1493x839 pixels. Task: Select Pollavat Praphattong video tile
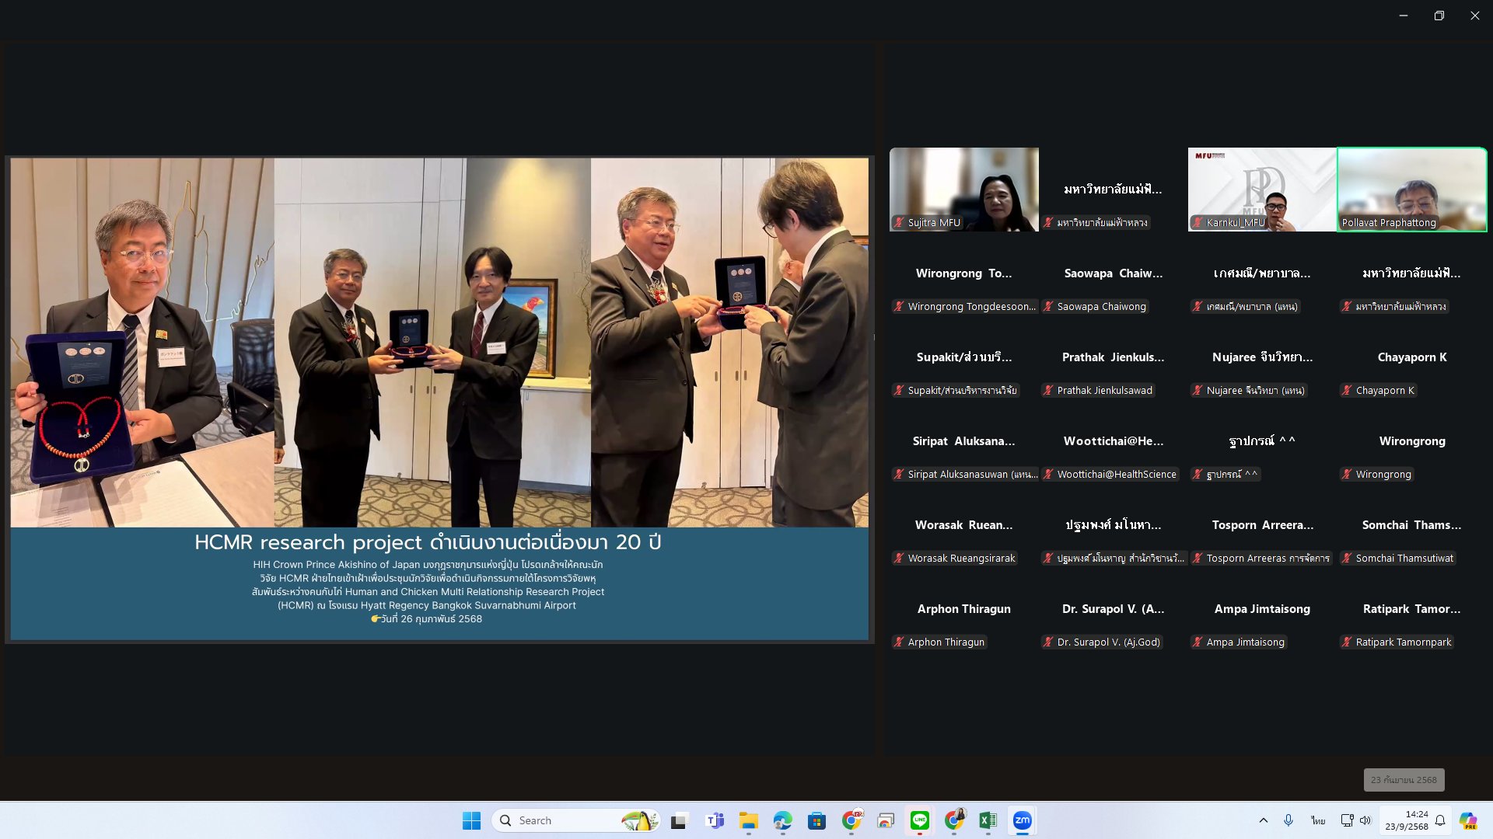1411,189
